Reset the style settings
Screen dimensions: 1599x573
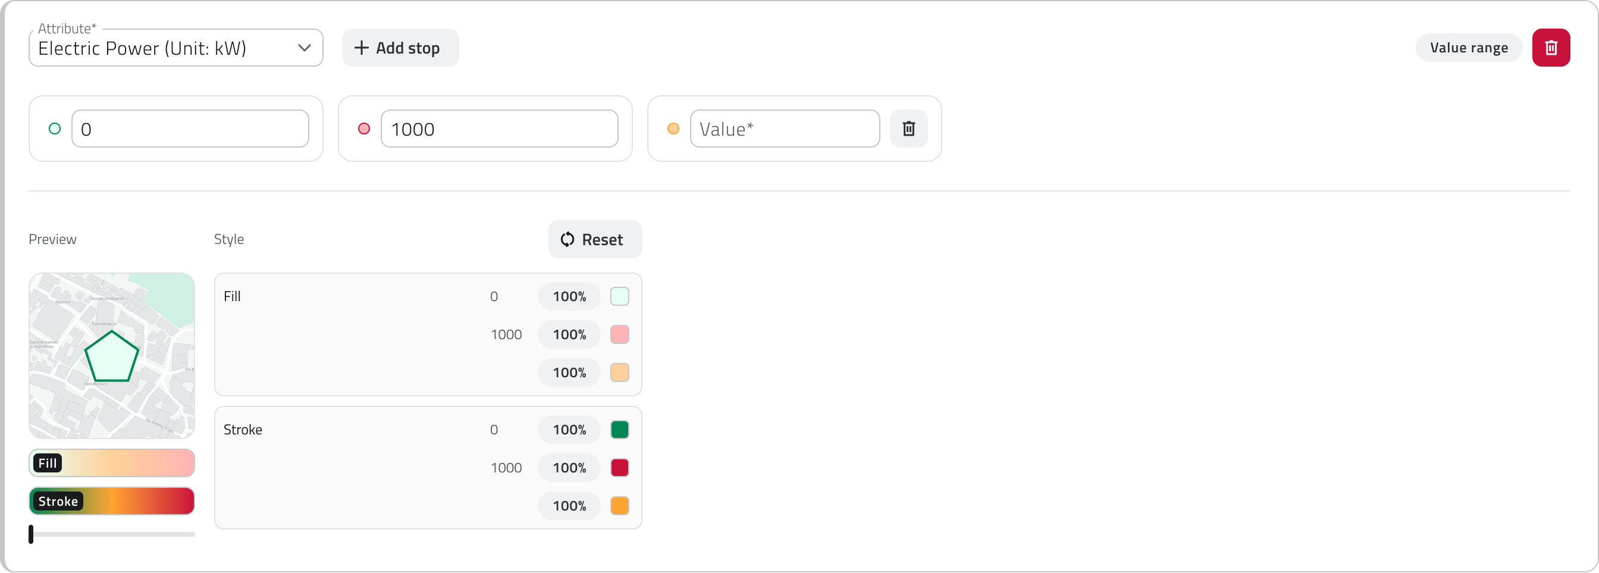595,240
